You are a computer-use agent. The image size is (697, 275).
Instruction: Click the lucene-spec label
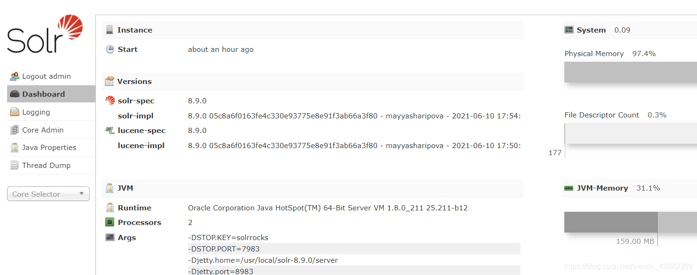pos(142,130)
